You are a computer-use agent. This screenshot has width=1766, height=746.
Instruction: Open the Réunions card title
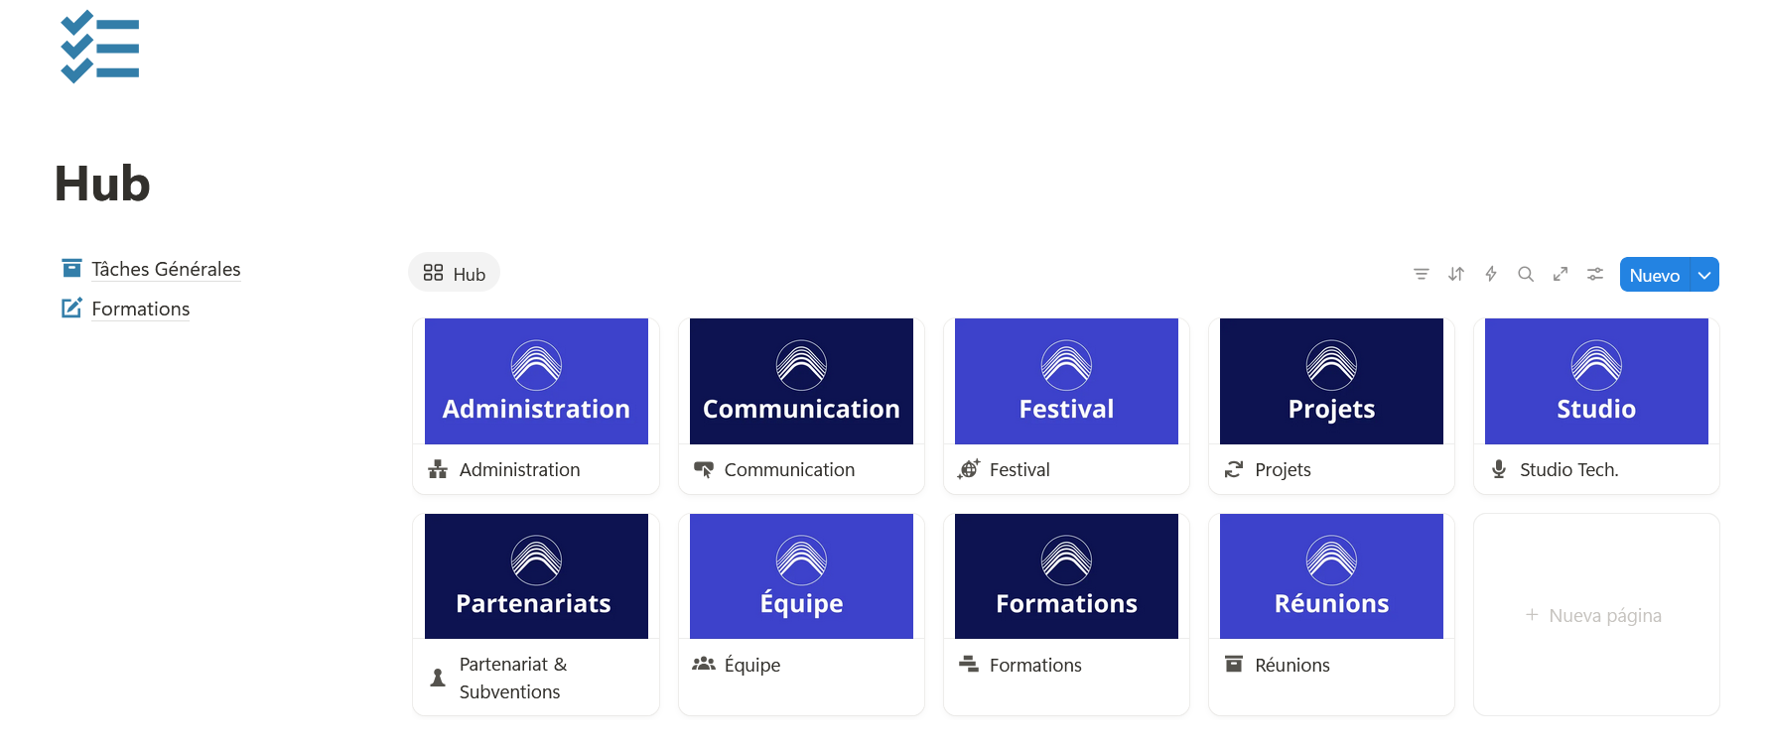tap(1291, 665)
